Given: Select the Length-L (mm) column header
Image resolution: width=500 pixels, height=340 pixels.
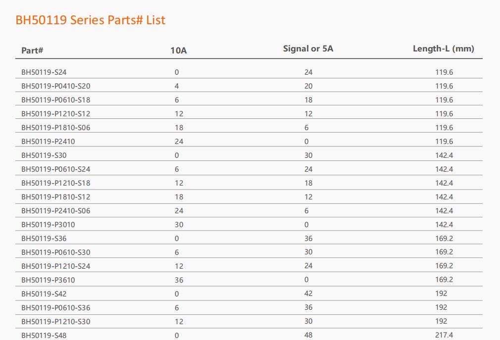Looking at the screenshot, I should 443,49.
